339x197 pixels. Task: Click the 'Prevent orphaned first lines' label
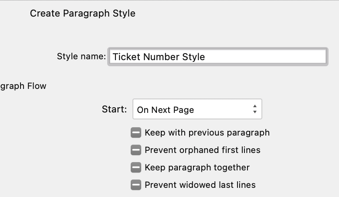pyautogui.click(x=203, y=150)
